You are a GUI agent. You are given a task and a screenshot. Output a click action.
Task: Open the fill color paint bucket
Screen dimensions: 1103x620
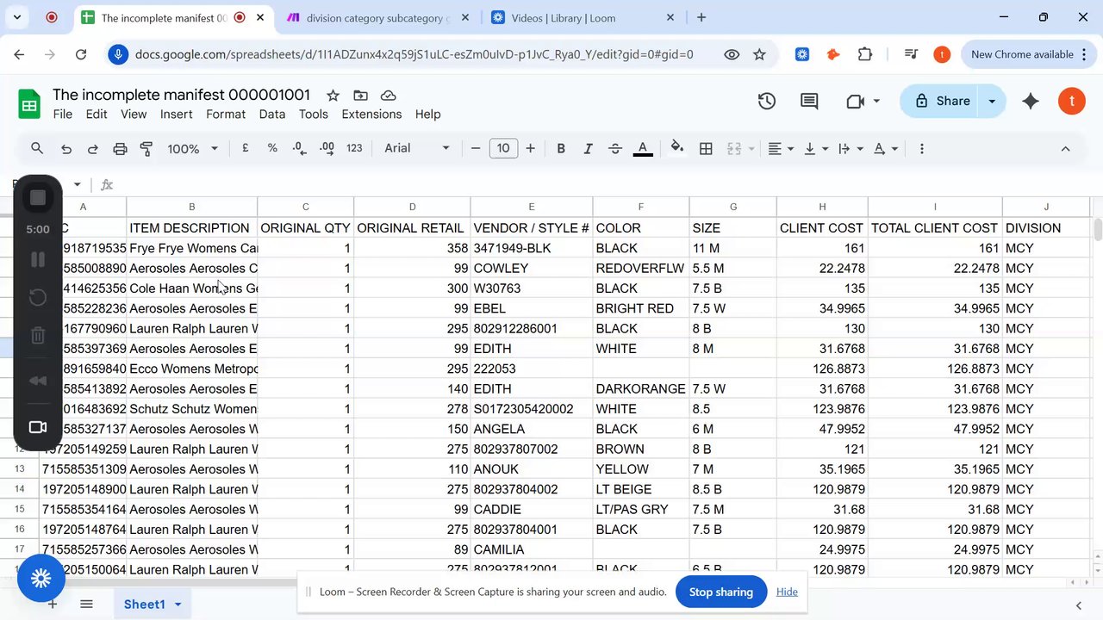tap(677, 148)
